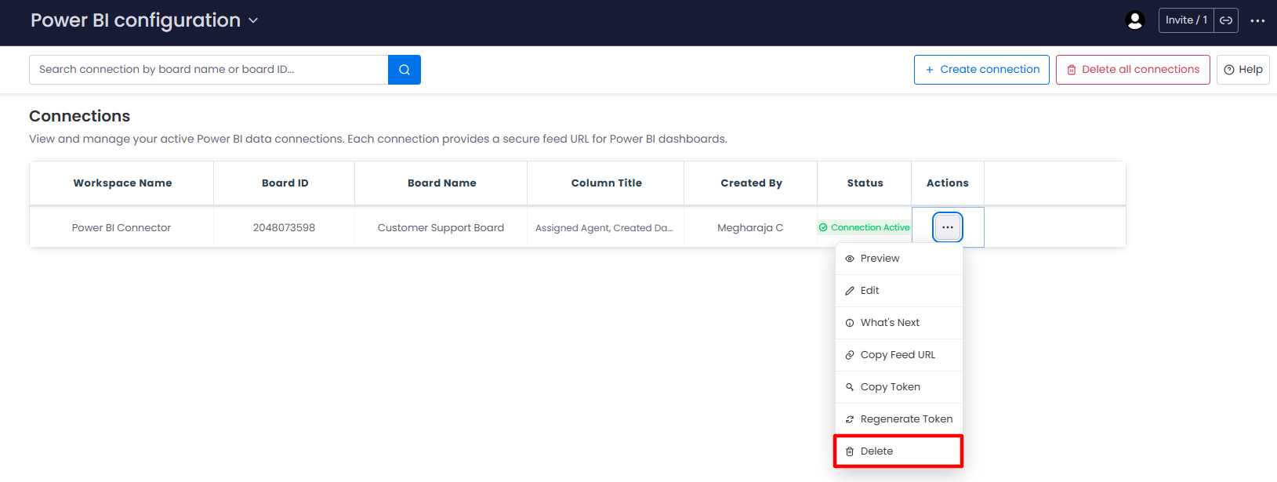Select Delete in the actions menu
This screenshot has height=482, width=1277.
[x=898, y=451]
